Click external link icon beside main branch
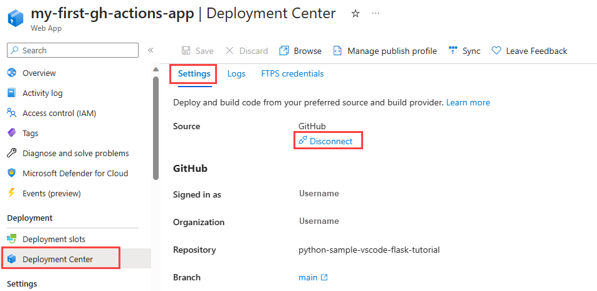 324,278
